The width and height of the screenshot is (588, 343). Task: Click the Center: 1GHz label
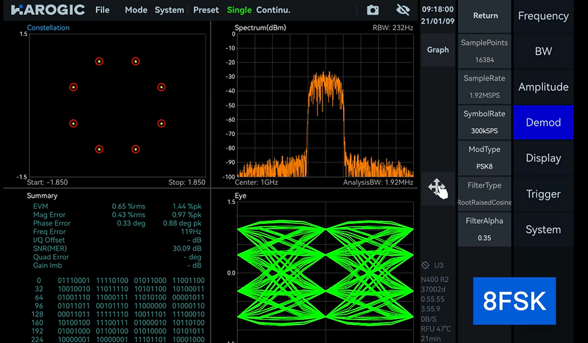click(x=256, y=182)
